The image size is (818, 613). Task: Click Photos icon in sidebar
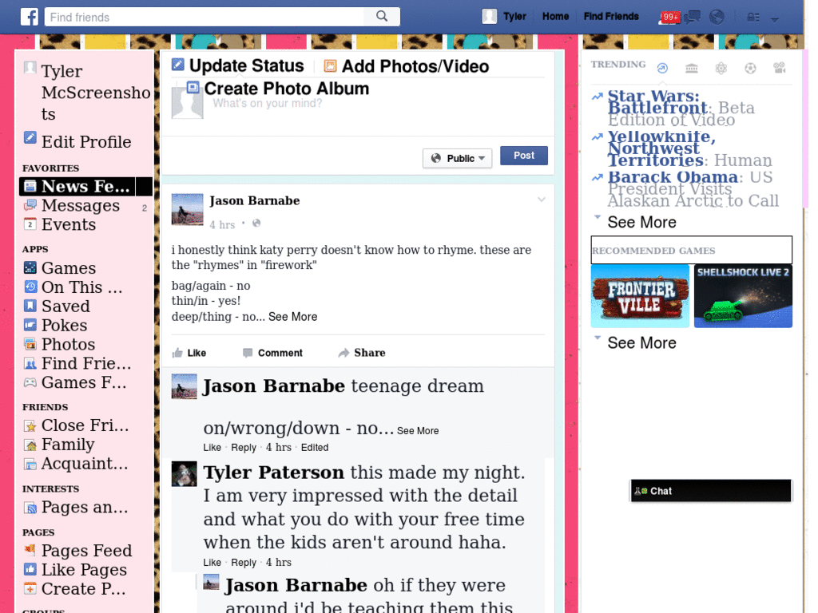pyautogui.click(x=30, y=344)
